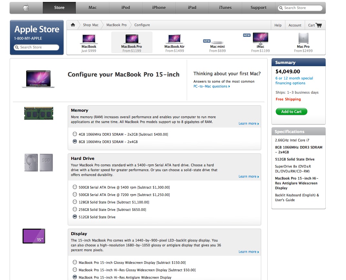Click the memory module thumbnail image
Viewport: 346px width, 280px height.
point(39,113)
